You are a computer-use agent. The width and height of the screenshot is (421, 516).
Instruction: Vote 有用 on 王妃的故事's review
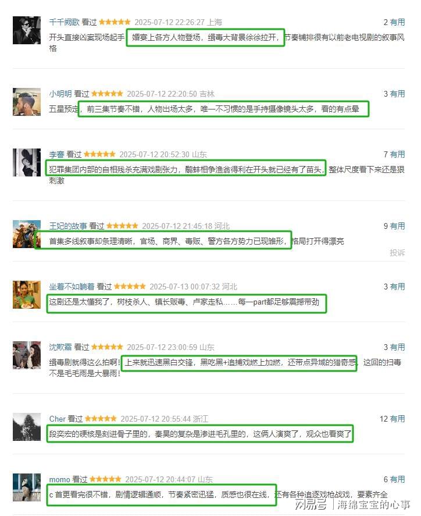tap(397, 226)
